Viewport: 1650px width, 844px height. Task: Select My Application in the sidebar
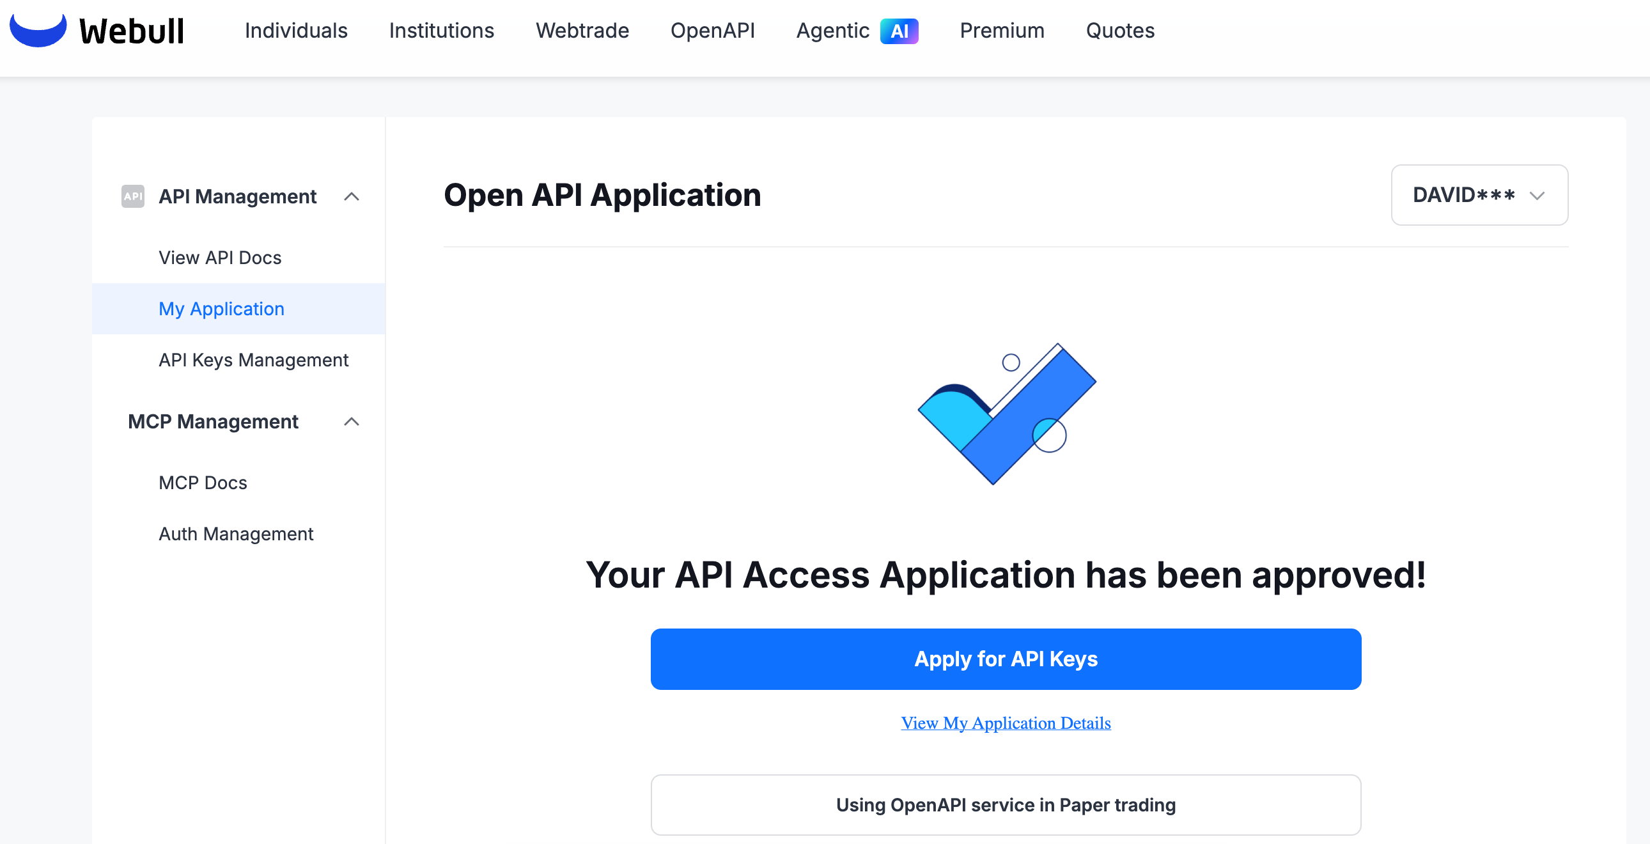[238, 309]
